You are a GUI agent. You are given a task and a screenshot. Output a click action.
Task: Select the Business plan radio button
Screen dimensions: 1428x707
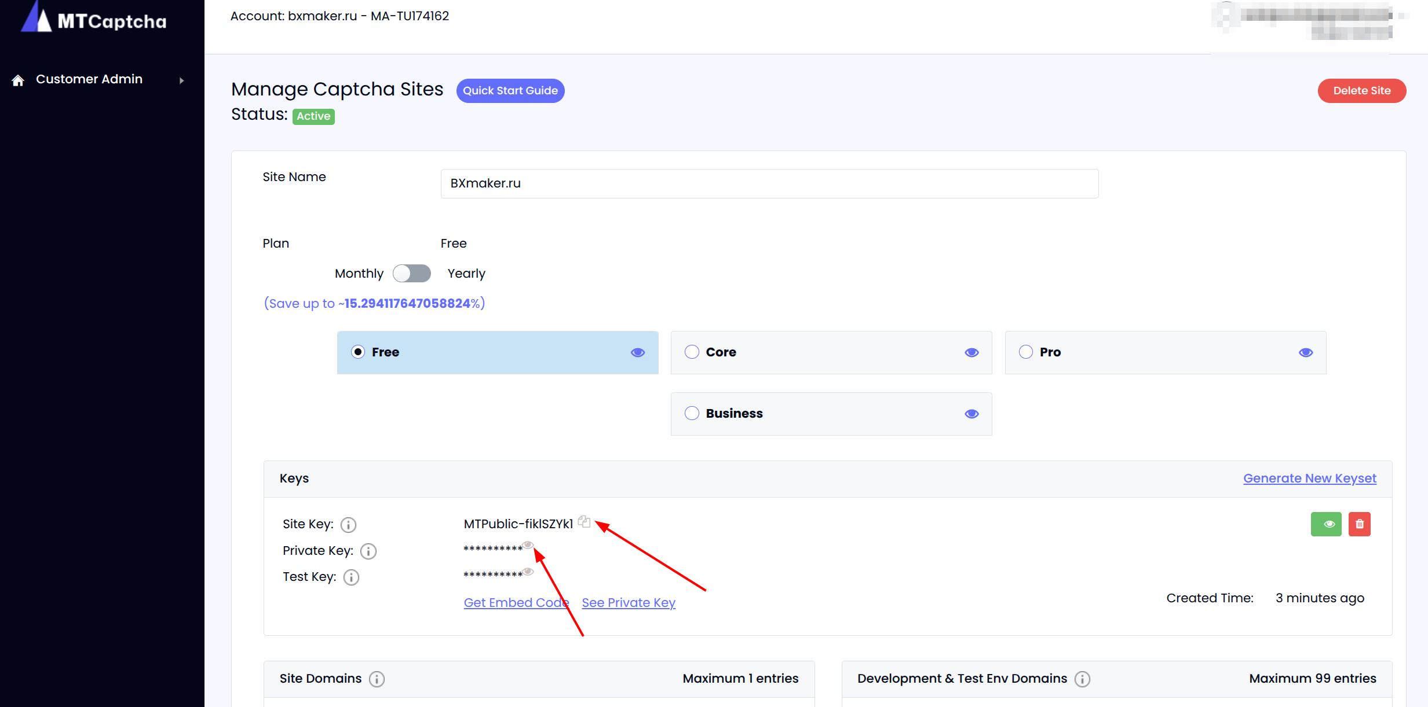[692, 414]
